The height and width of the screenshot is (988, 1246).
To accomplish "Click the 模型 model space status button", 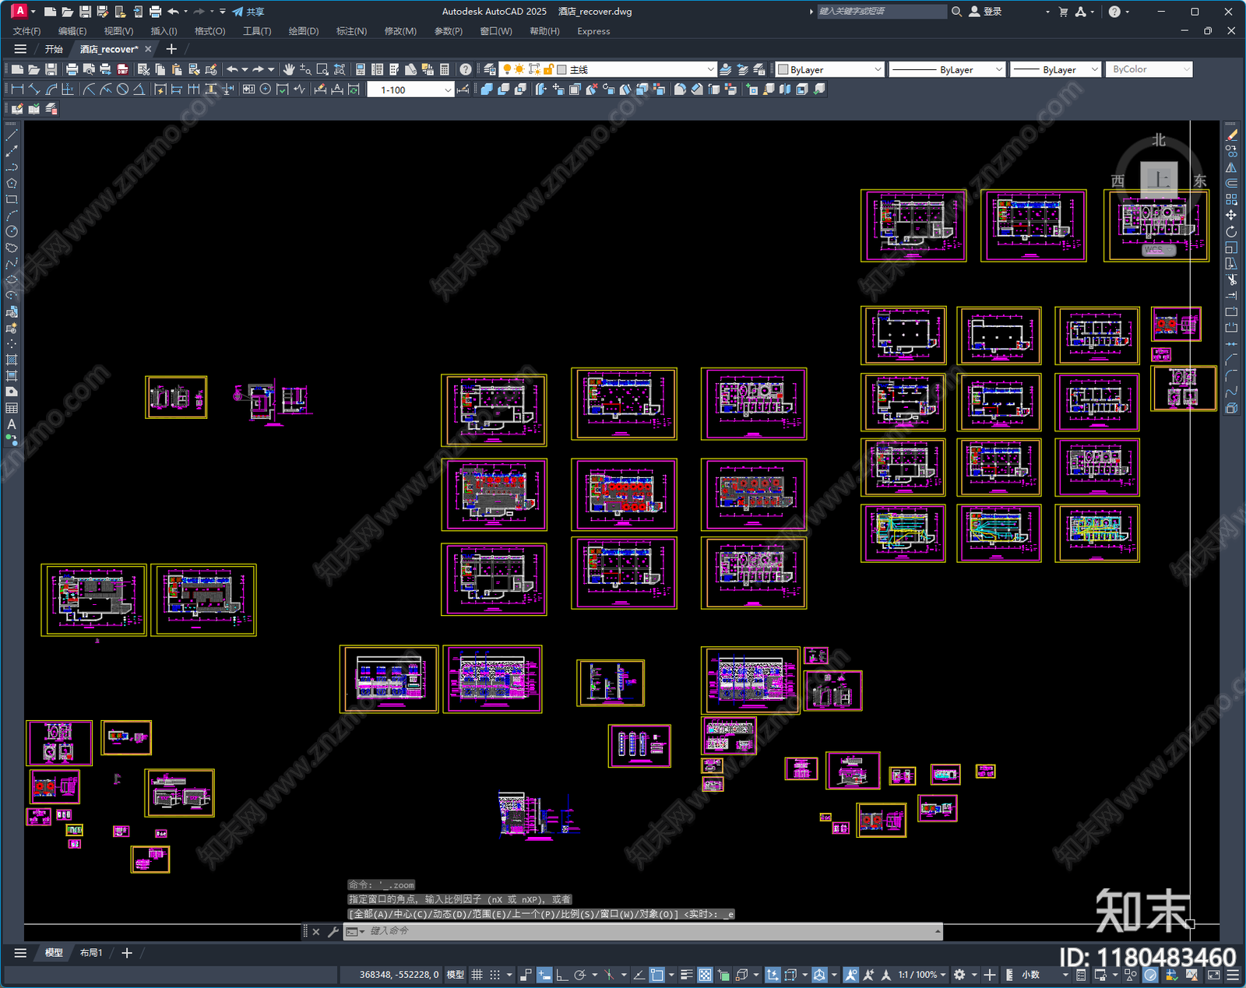I will pos(455,975).
